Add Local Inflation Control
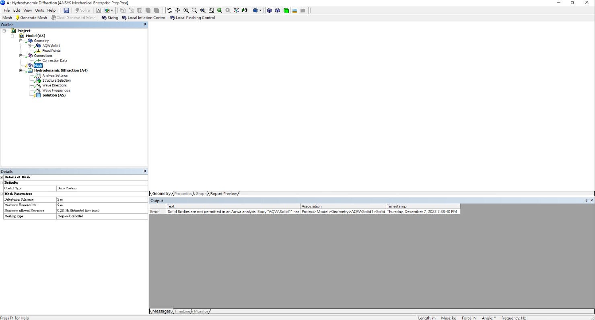This screenshot has height=320, width=595. click(144, 18)
